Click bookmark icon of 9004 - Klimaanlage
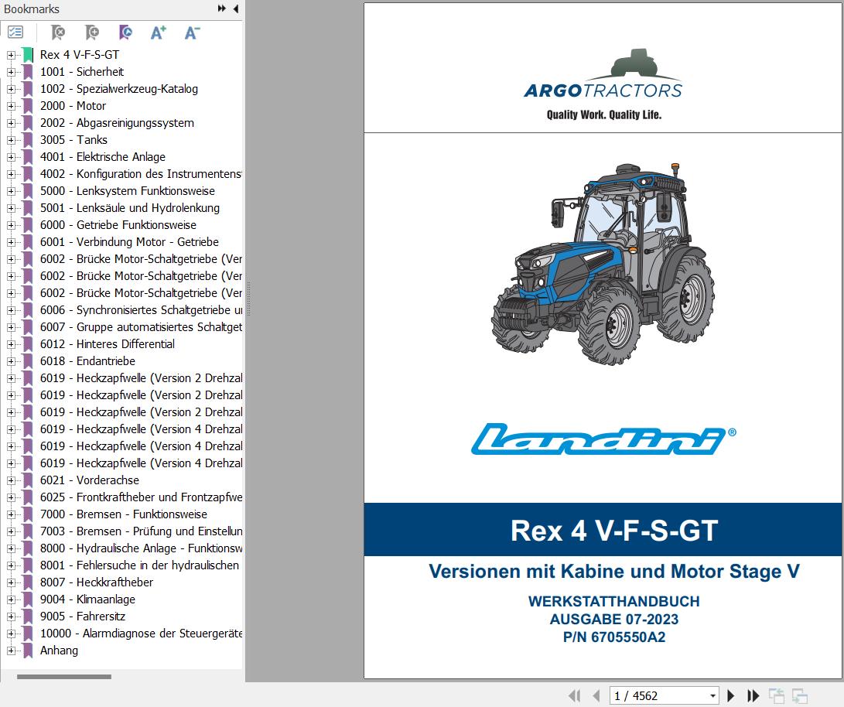The image size is (844, 707). point(28,599)
